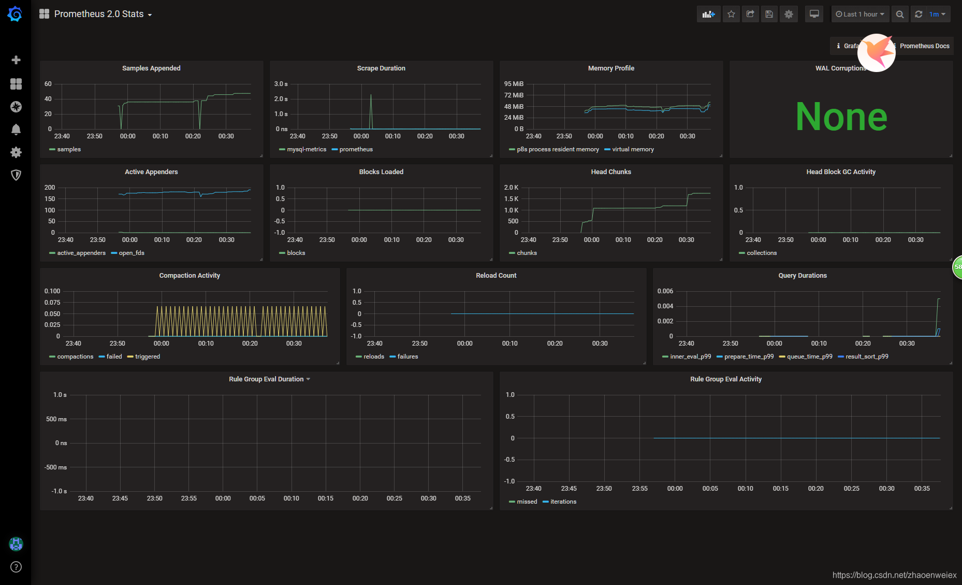Toggle the failures legend series
Image resolution: width=962 pixels, height=585 pixels.
point(407,356)
